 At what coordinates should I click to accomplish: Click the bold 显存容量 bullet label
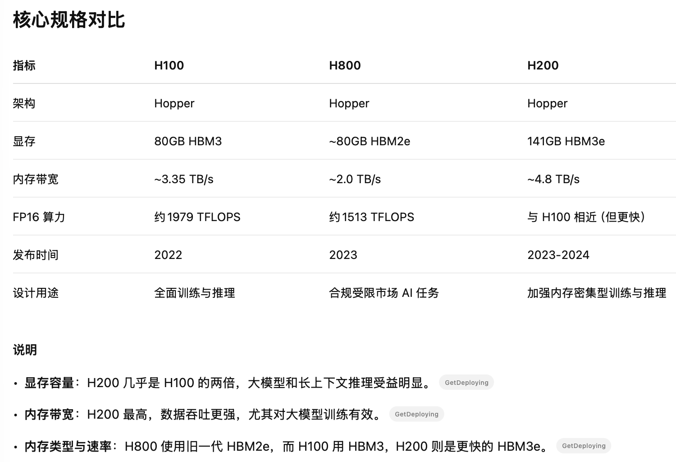pos(49,383)
